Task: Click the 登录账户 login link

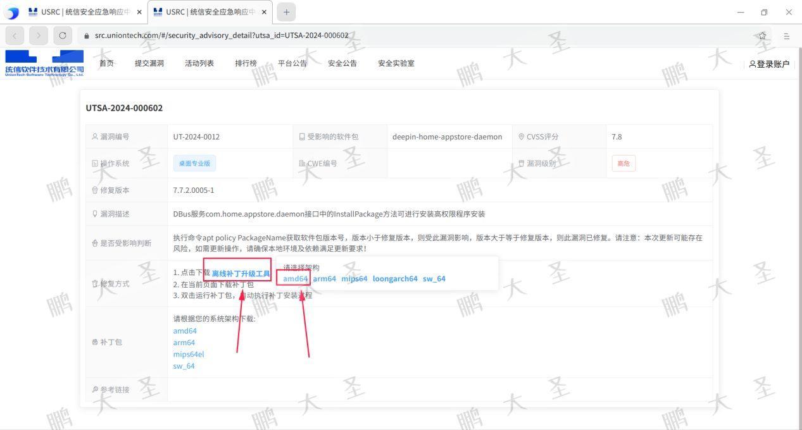Action: (769, 64)
